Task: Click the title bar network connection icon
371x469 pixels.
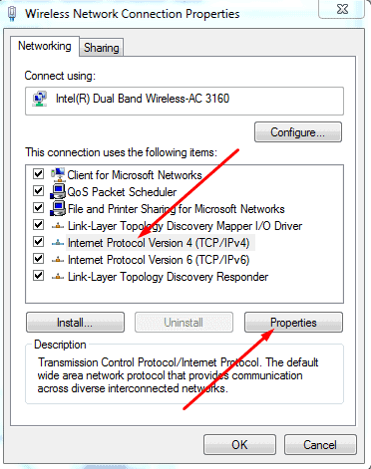Action: click(x=12, y=14)
